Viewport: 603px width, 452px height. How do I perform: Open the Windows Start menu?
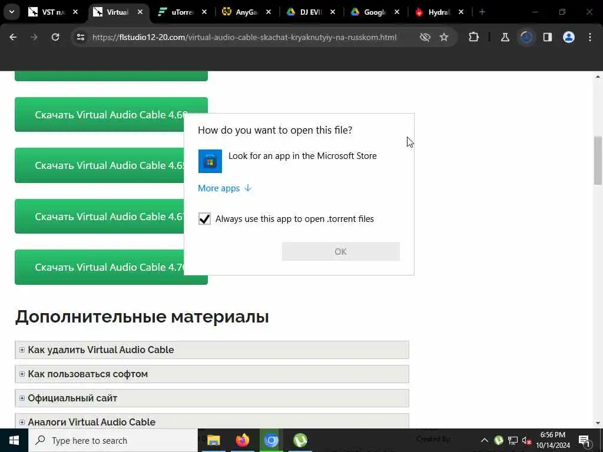[14, 440]
